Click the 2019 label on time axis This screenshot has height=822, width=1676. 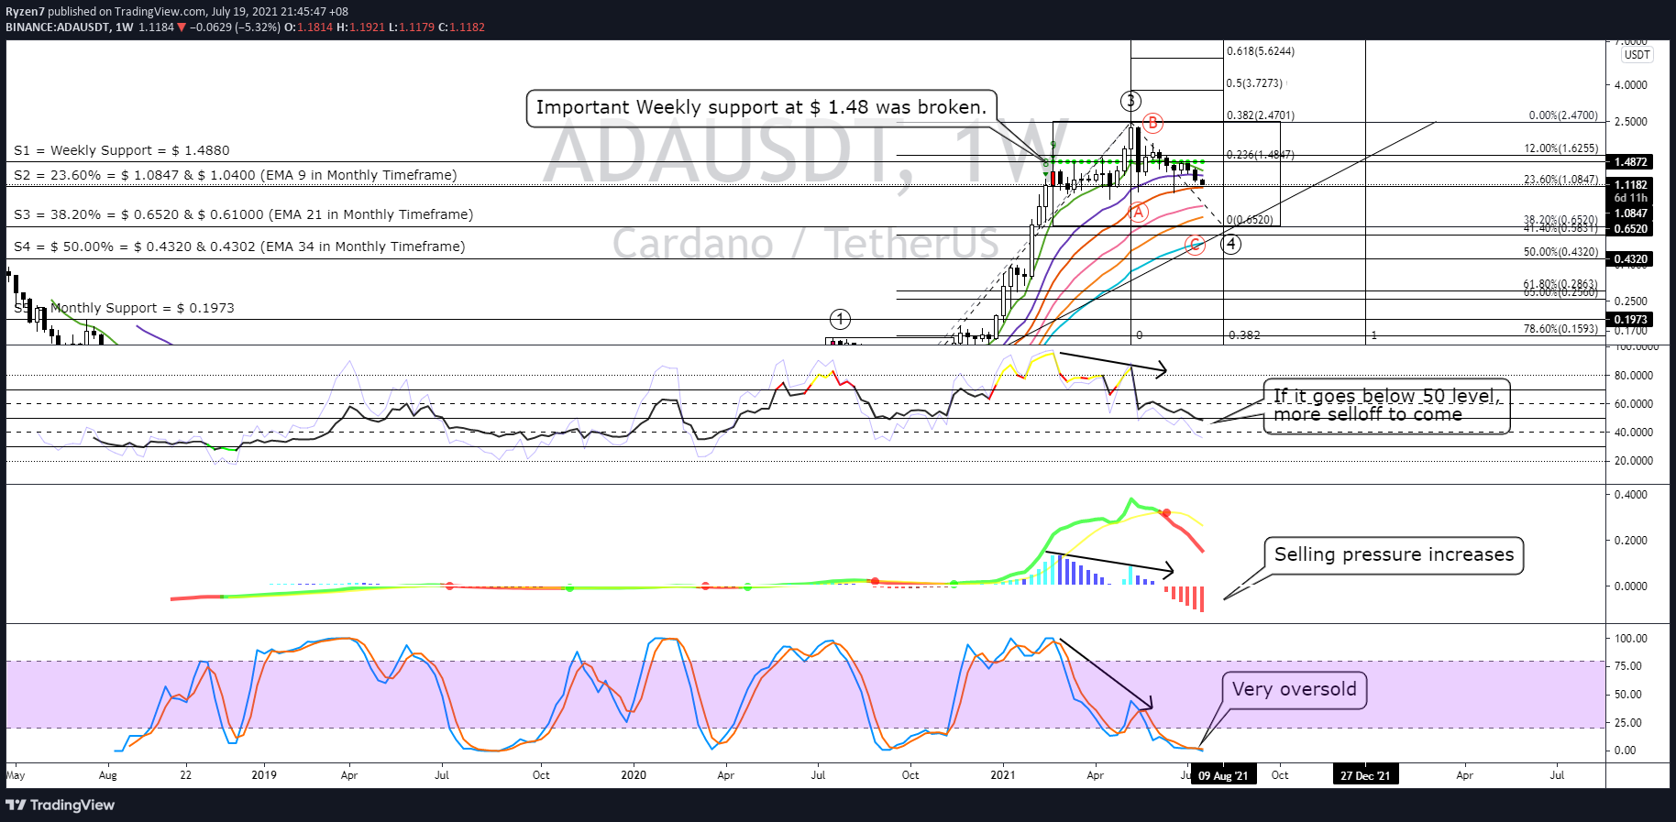point(264,775)
